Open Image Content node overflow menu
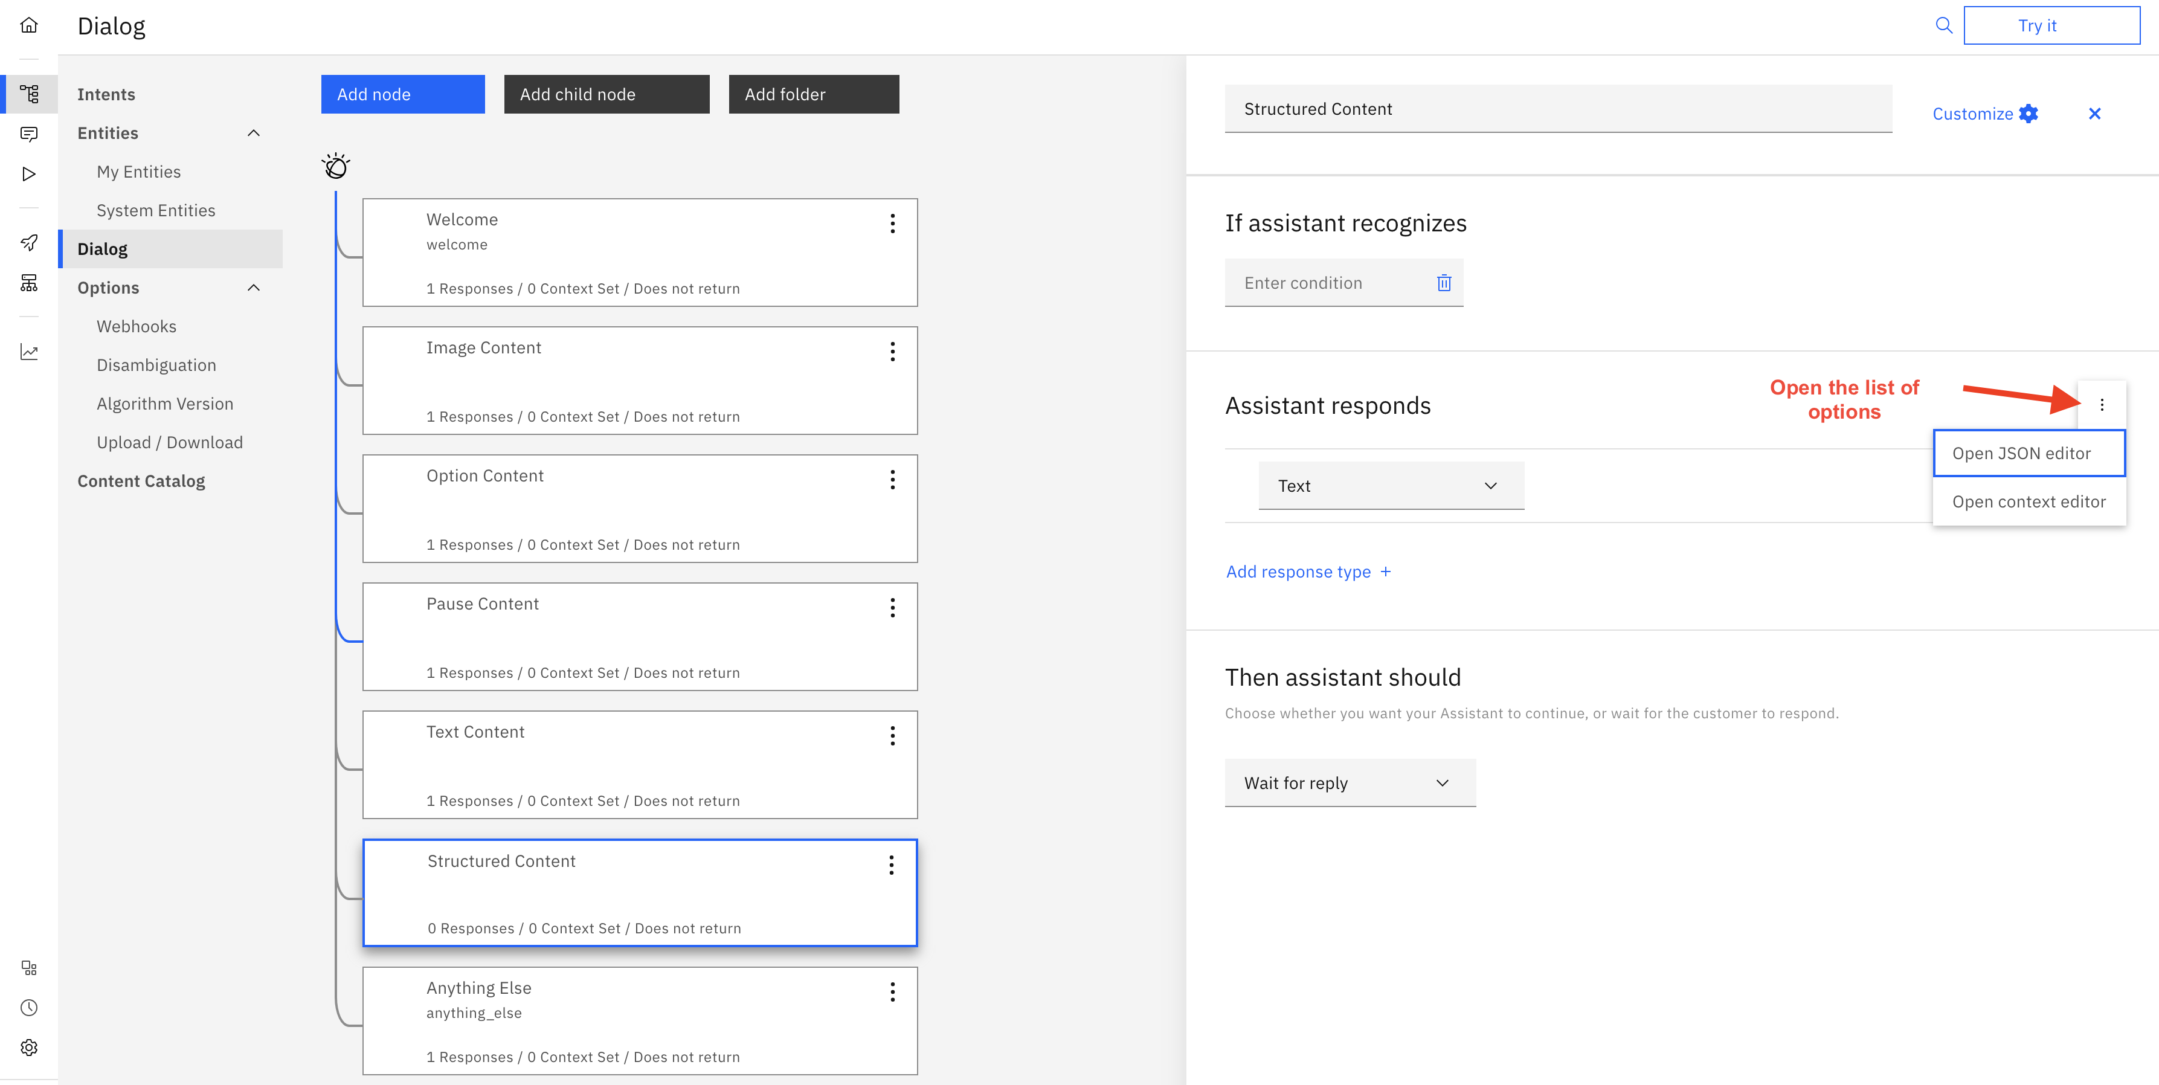2159x1085 pixels. pyautogui.click(x=892, y=352)
